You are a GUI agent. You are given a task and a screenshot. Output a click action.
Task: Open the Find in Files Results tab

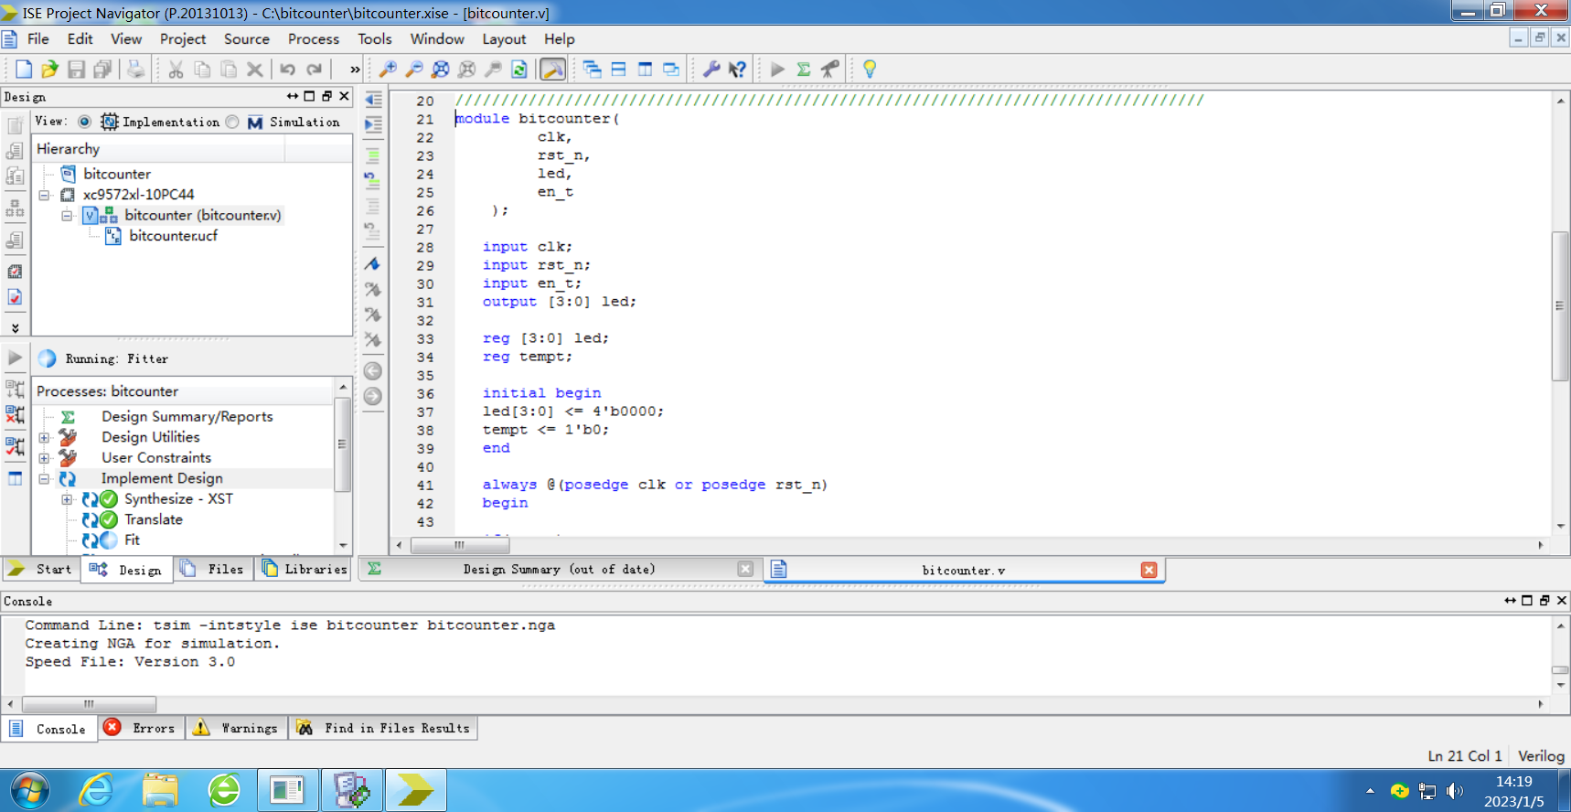[x=384, y=728]
